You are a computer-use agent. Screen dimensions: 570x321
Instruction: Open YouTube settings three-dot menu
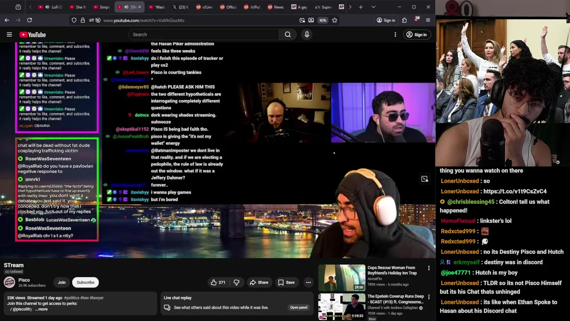coord(395,34)
